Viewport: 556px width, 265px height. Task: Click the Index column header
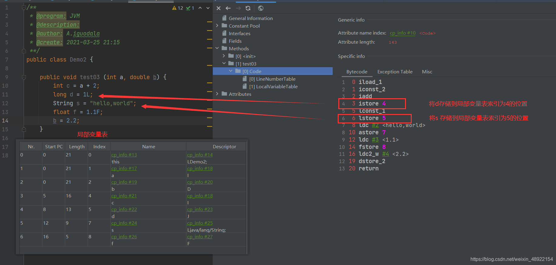[99, 146]
